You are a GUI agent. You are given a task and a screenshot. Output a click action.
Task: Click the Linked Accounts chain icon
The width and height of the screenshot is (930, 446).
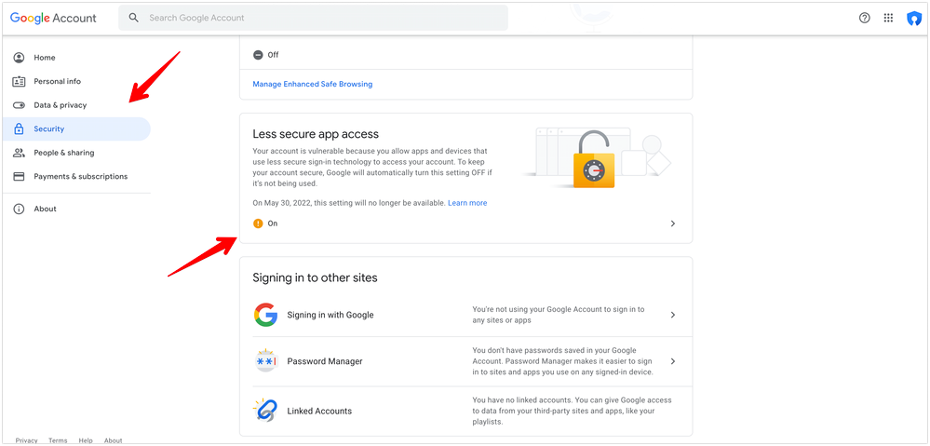point(265,411)
